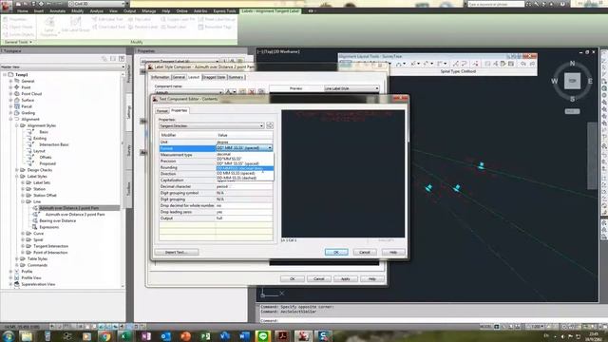Open the Master View dropdown in Toolspace
Screen dimensions: 608x342
click(x=63, y=67)
